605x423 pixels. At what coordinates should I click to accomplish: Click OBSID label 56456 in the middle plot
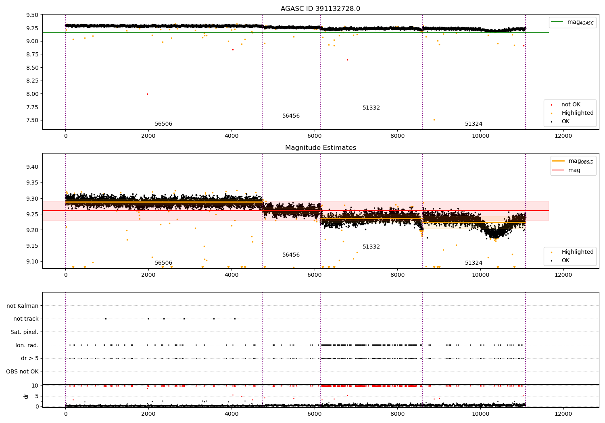click(291, 255)
